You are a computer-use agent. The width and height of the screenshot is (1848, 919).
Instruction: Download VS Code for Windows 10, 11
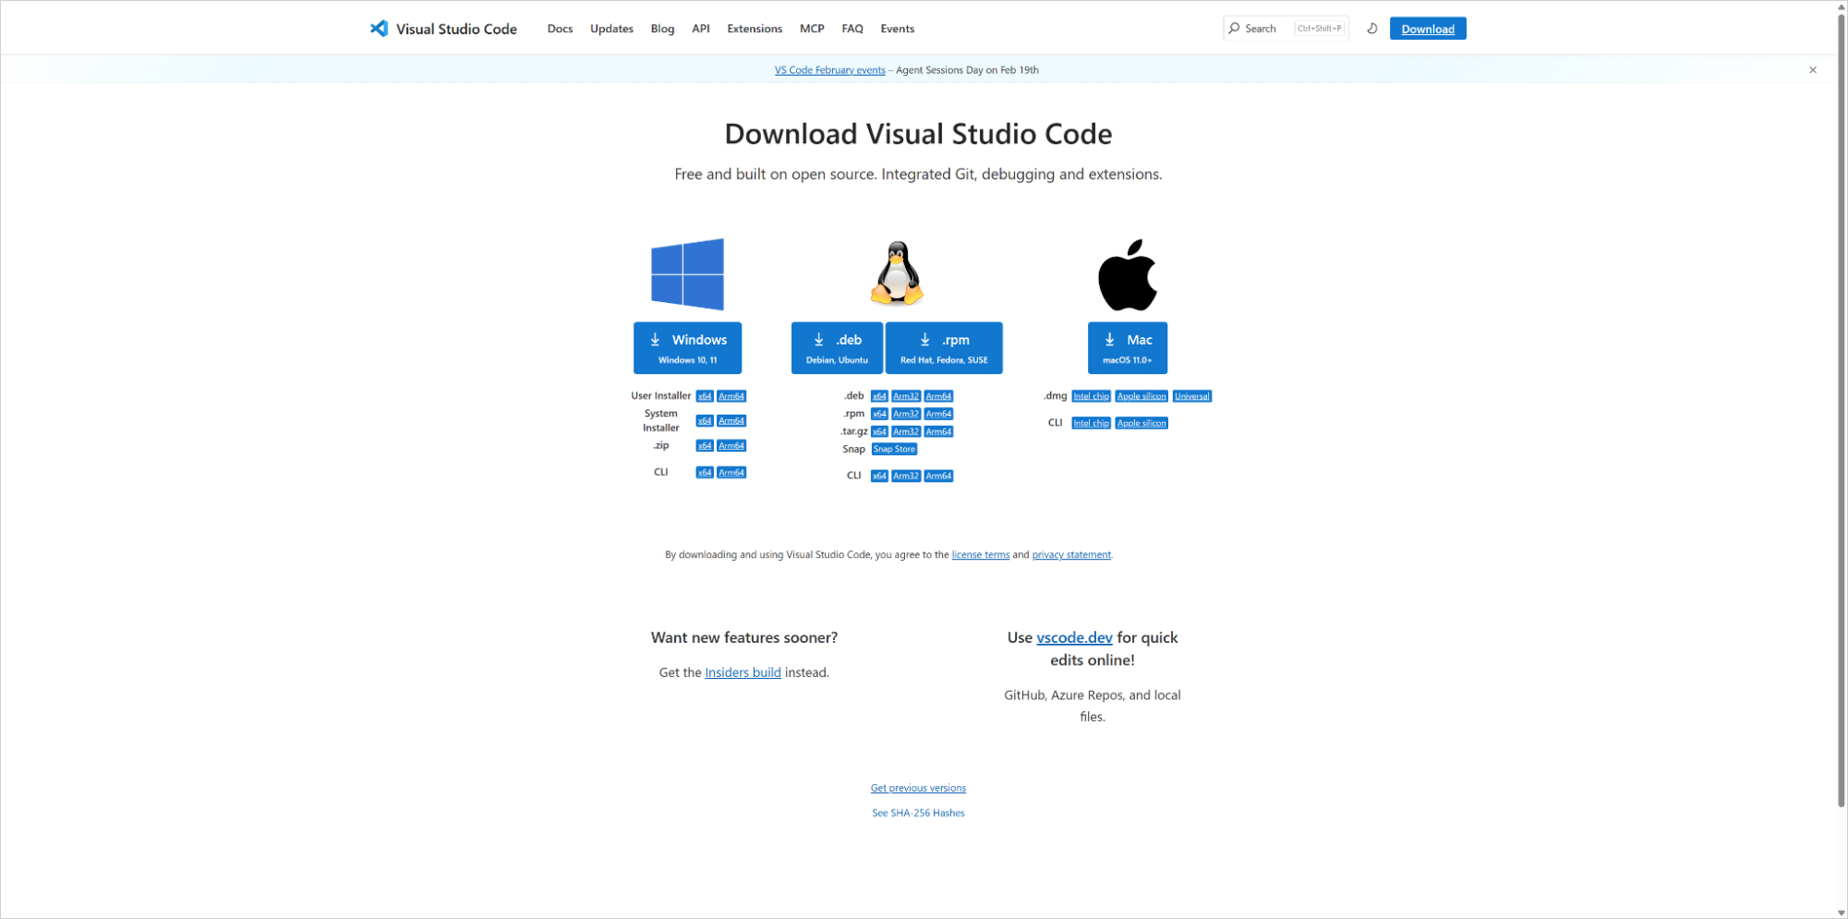687,348
